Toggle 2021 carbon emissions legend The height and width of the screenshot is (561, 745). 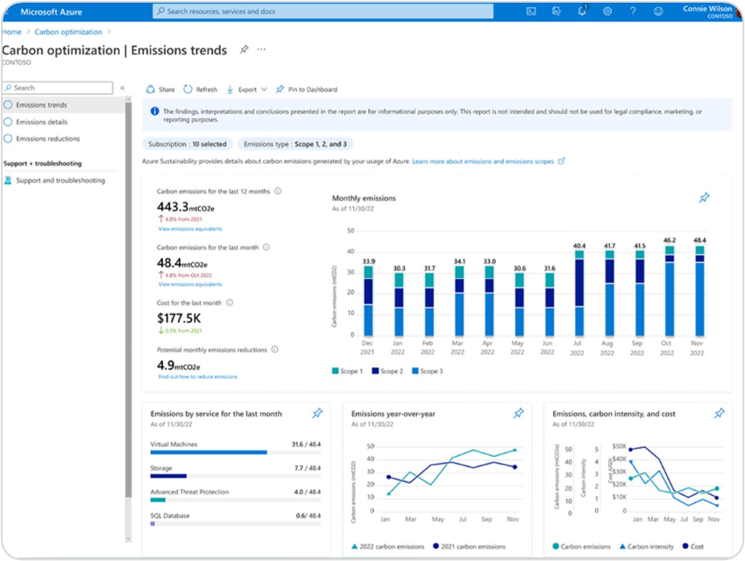[469, 546]
